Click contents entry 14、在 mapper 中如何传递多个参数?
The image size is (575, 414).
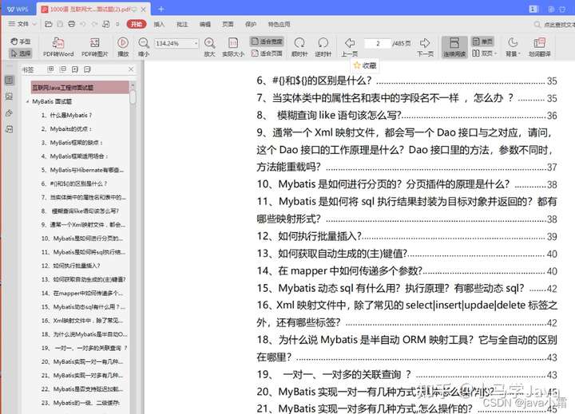pyautogui.click(x=406, y=270)
